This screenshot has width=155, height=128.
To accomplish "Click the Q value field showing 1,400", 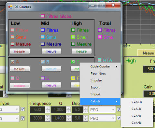I will pos(59,118).
